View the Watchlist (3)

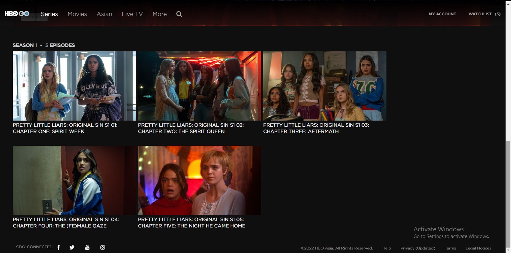click(x=484, y=14)
